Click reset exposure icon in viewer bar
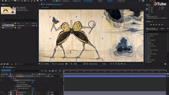The height and width of the screenshot is (95, 169). 121,64
